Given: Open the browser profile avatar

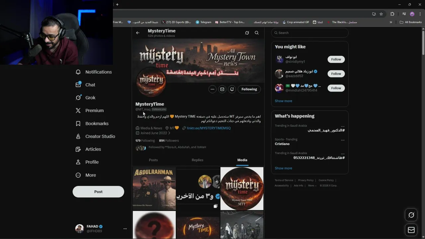Looking at the screenshot, I should pyautogui.click(x=412, y=14).
